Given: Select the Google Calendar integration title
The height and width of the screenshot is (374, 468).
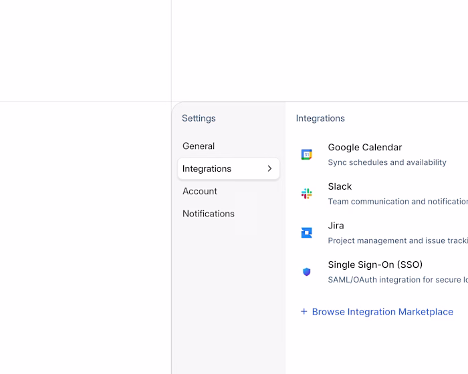Looking at the screenshot, I should coord(365,148).
